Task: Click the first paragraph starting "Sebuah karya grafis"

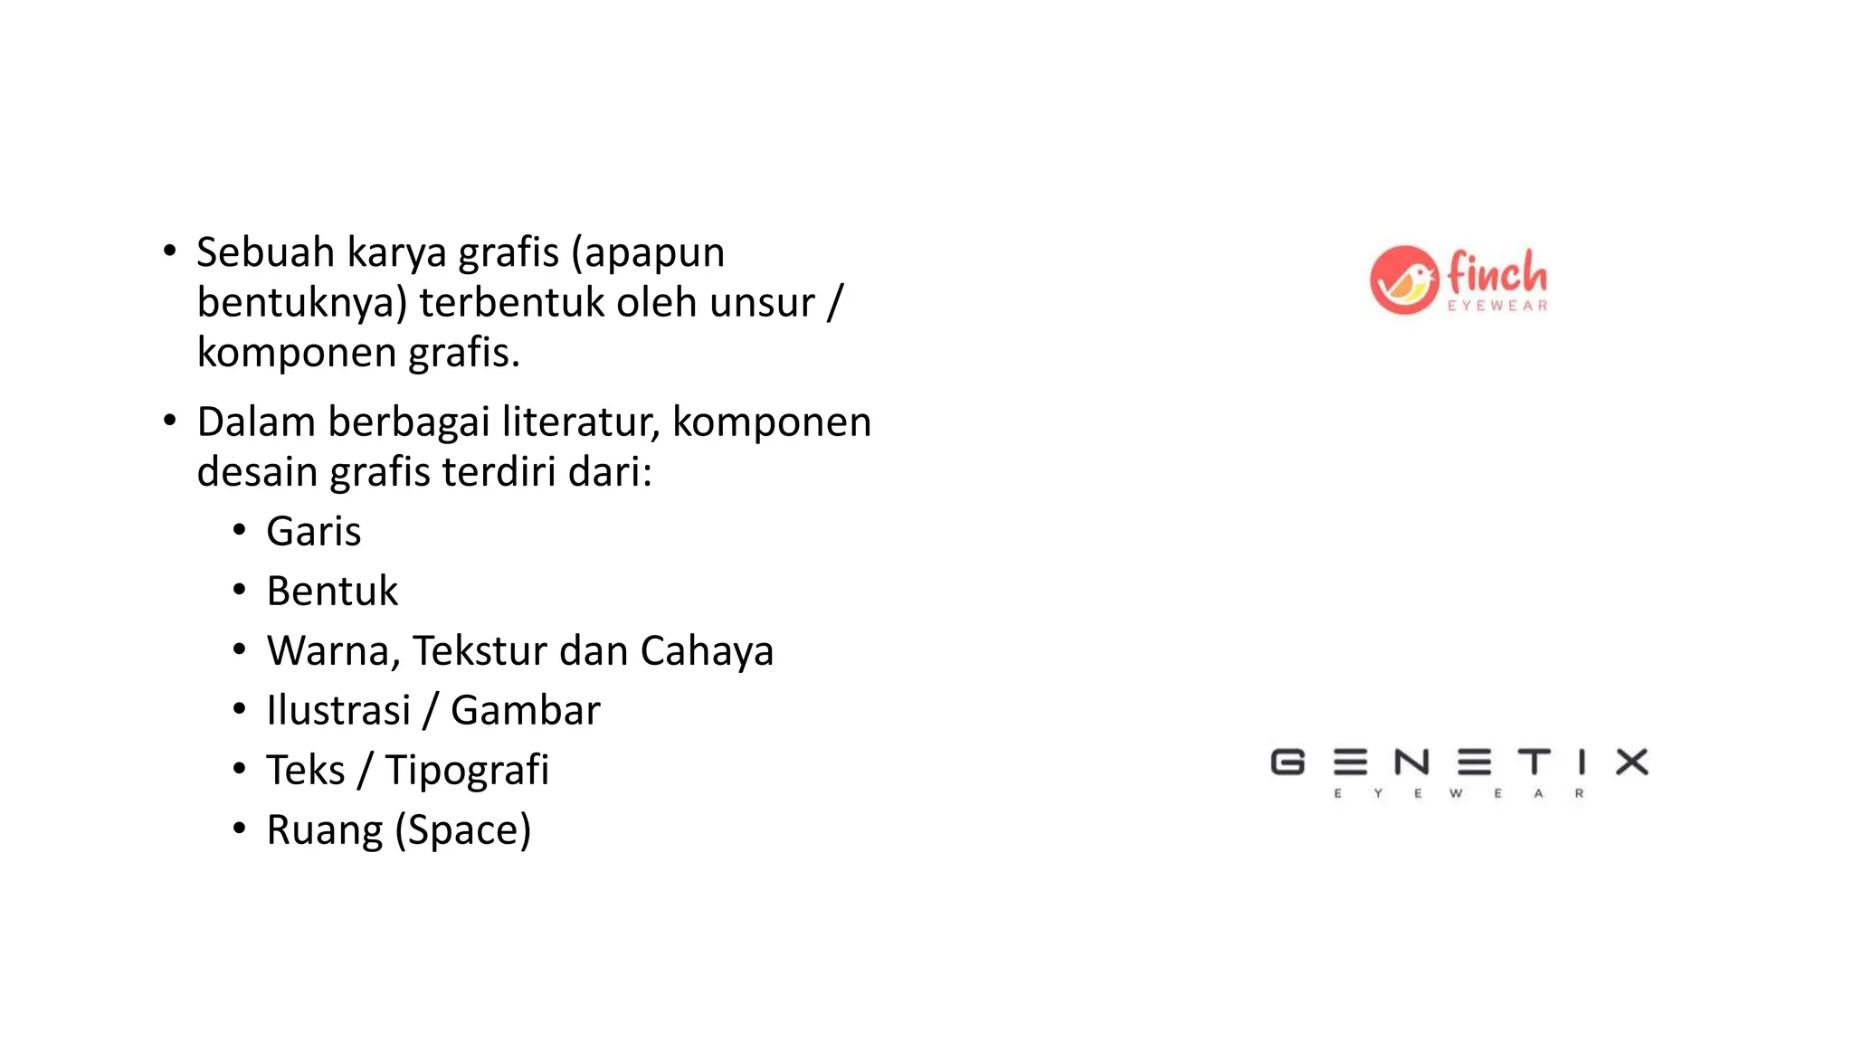Action: coord(520,302)
